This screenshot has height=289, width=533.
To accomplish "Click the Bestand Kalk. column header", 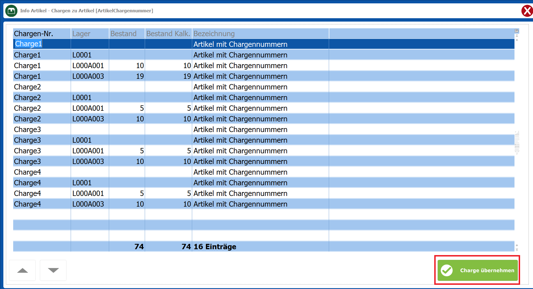I will [x=168, y=34].
